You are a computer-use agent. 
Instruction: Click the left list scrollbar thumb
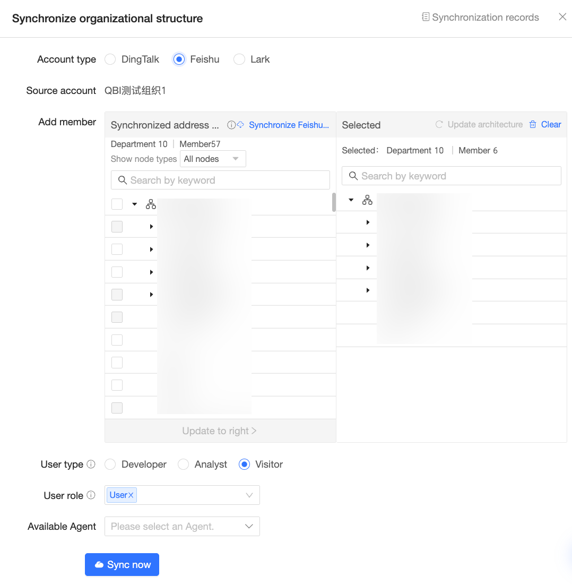[334, 202]
